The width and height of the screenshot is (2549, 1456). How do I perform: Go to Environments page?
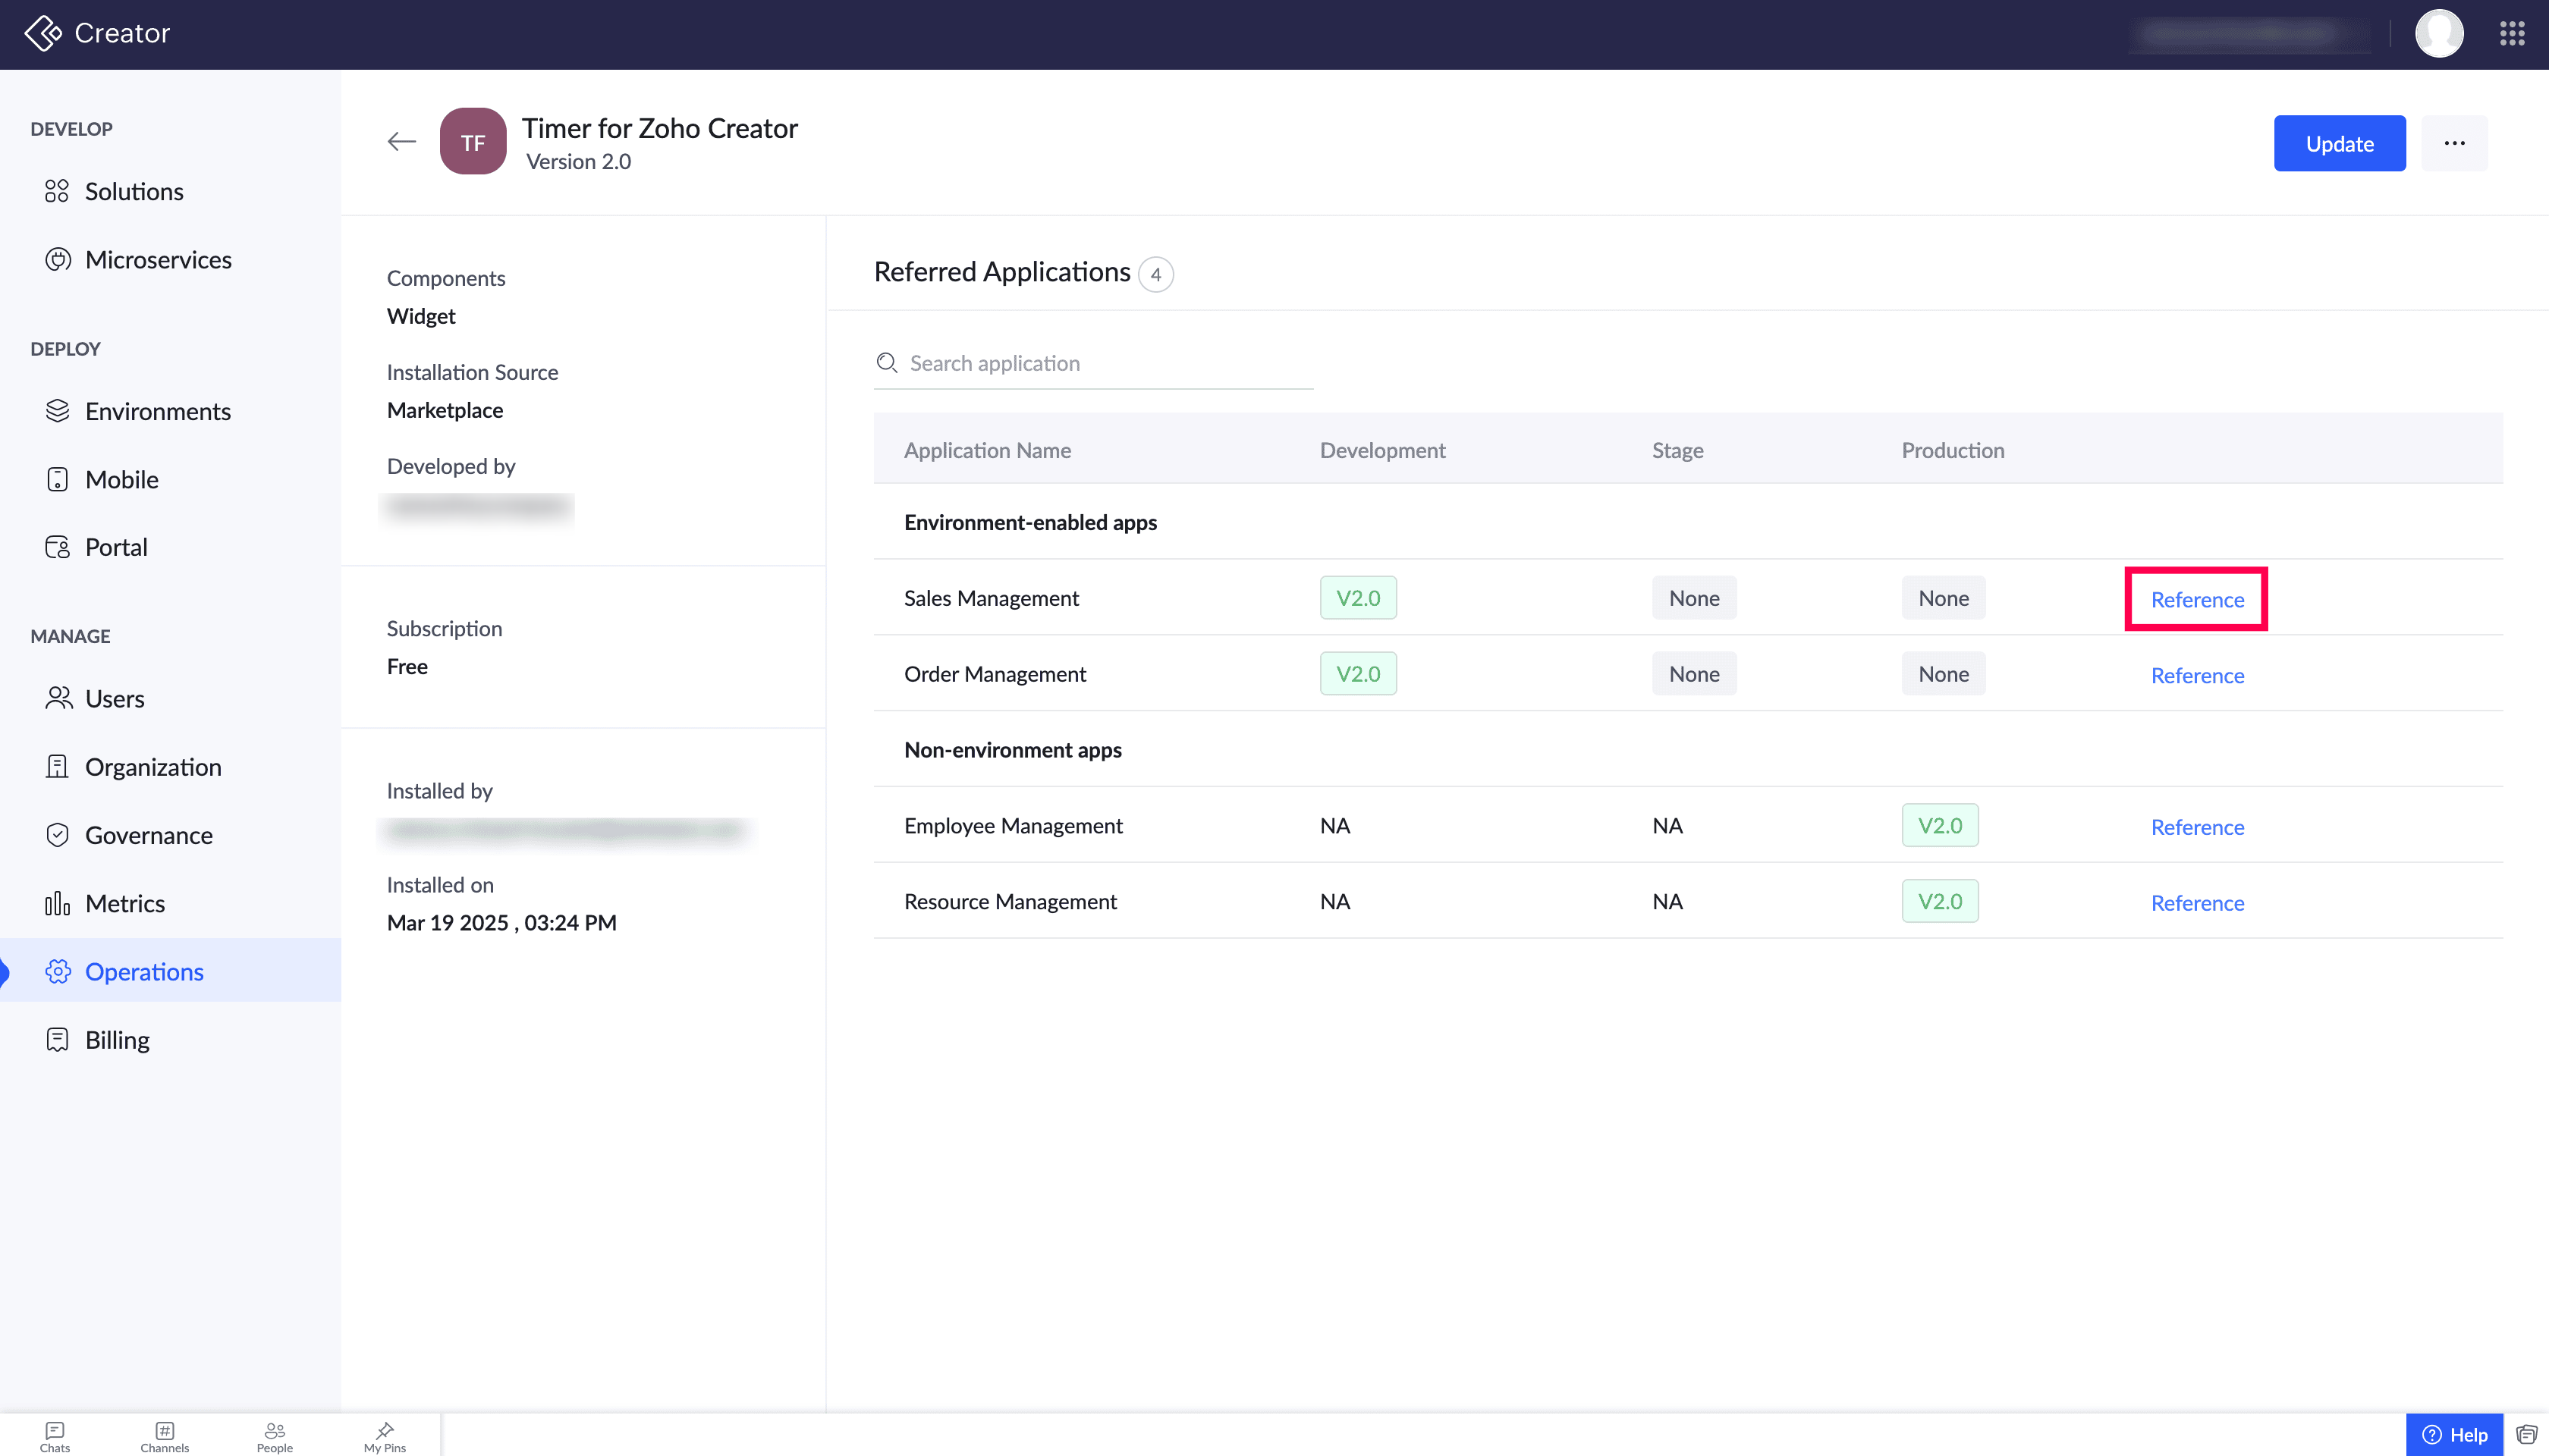[157, 411]
